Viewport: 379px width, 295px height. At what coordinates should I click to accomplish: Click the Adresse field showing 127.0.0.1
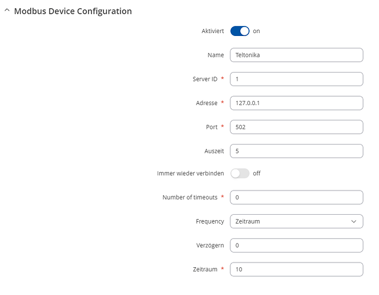(x=296, y=103)
